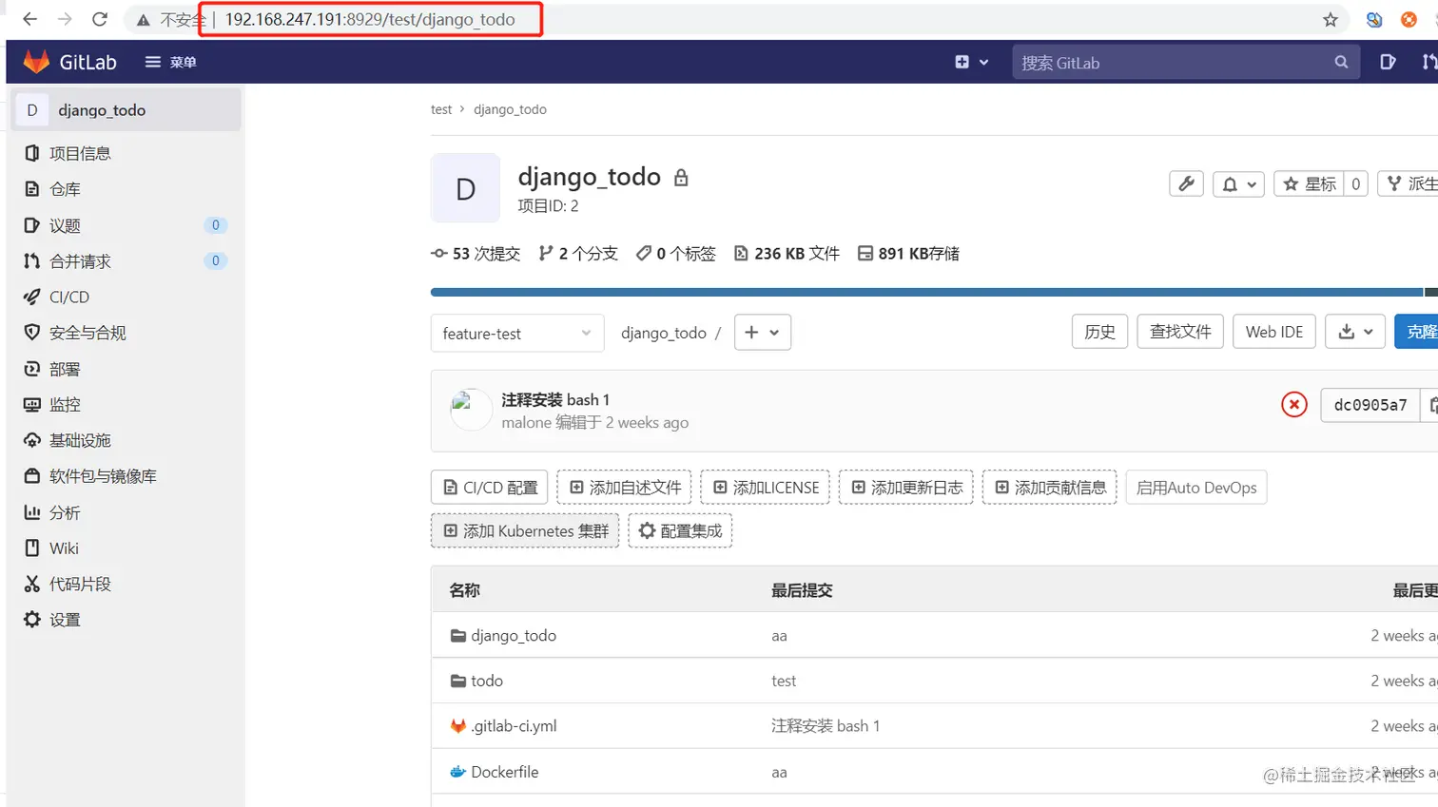
Task: Open the 0 个标签 tags link
Action: (x=676, y=254)
